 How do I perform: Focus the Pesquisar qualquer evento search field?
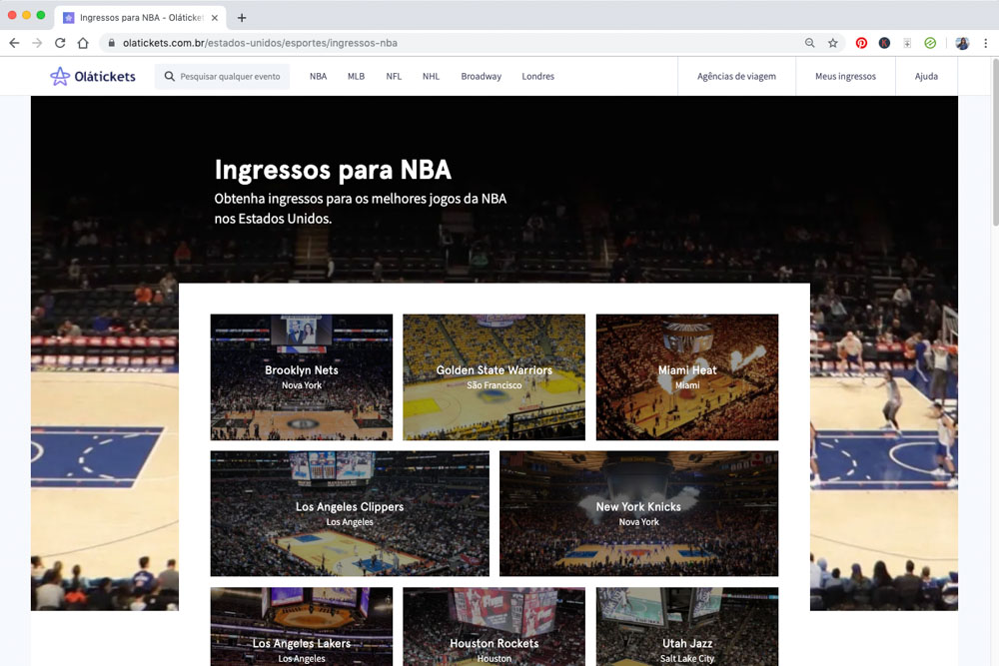click(x=222, y=77)
